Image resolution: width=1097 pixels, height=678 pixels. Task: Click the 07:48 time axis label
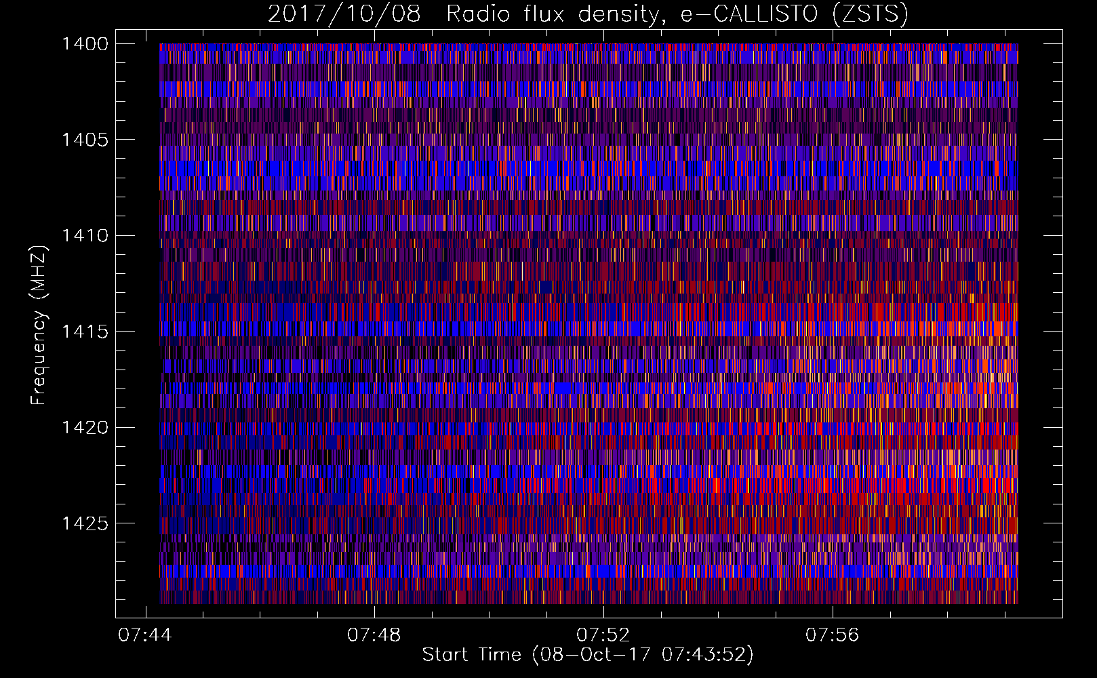point(374,635)
